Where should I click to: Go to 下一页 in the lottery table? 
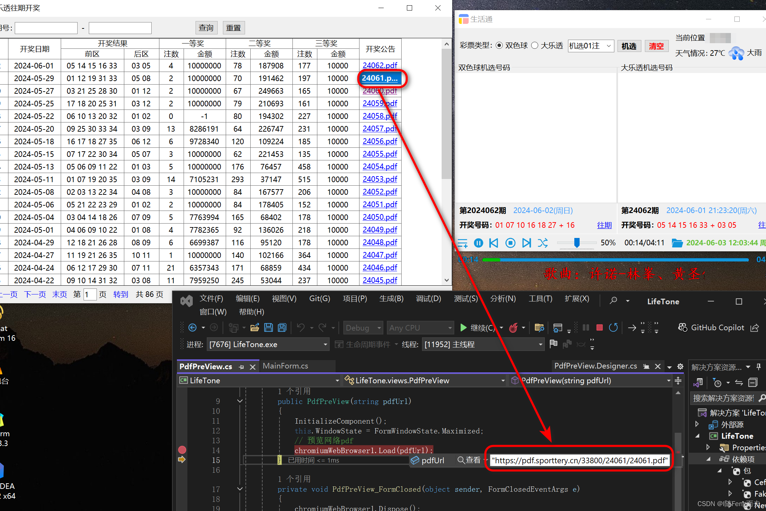click(35, 294)
